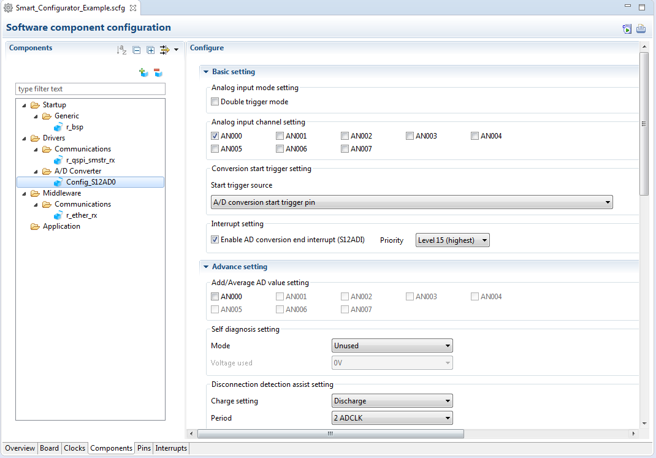The image size is (656, 458).
Task: Collapse the Basic setting section
Action: (x=206, y=72)
